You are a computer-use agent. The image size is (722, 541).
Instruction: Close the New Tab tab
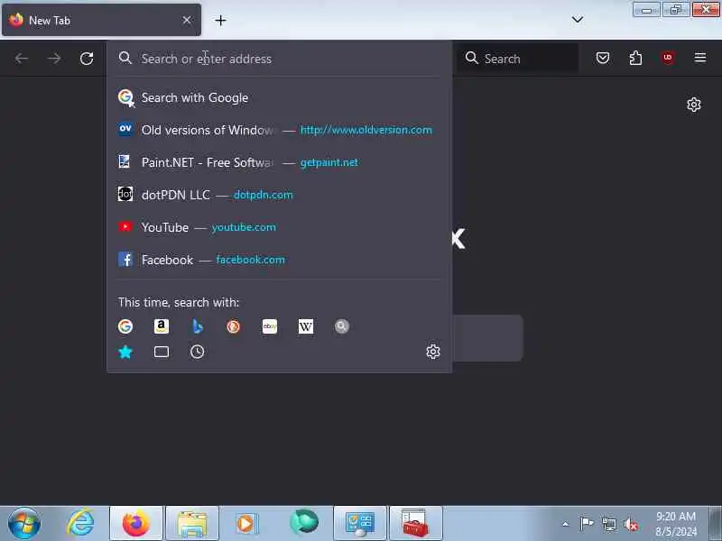[x=187, y=20]
